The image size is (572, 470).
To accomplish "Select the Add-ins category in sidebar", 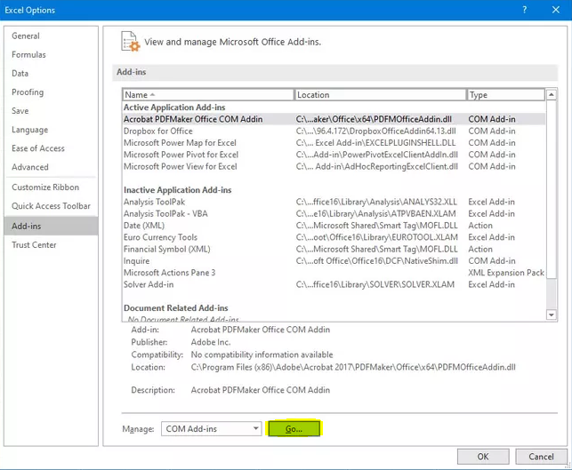I will click(x=51, y=226).
